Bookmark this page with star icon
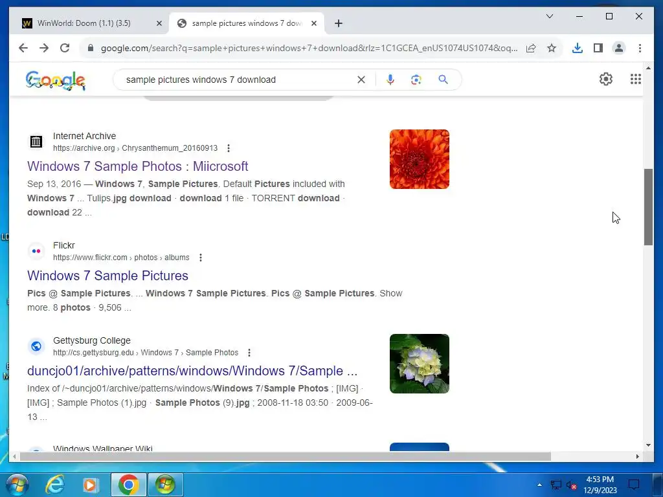Image resolution: width=663 pixels, height=497 pixels. click(x=552, y=48)
